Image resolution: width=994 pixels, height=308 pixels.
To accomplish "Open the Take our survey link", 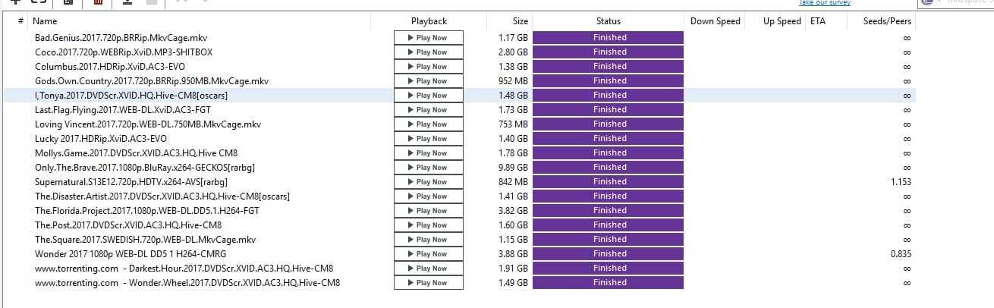I will 825,3.
